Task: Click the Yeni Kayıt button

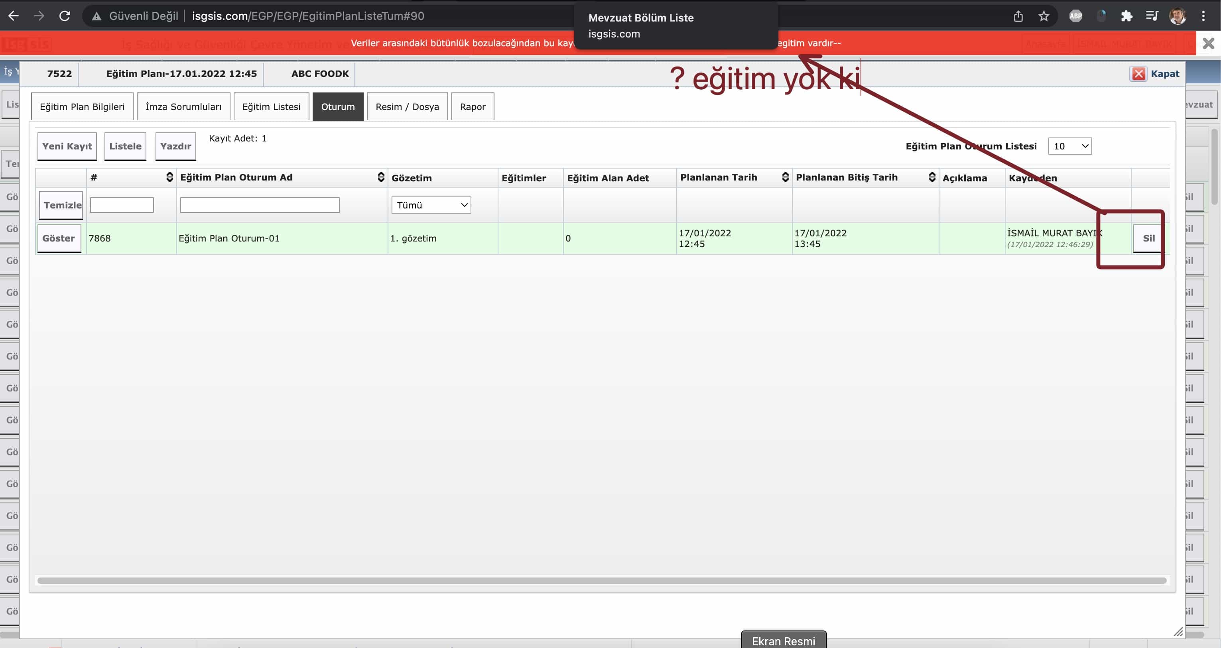Action: pos(67,146)
